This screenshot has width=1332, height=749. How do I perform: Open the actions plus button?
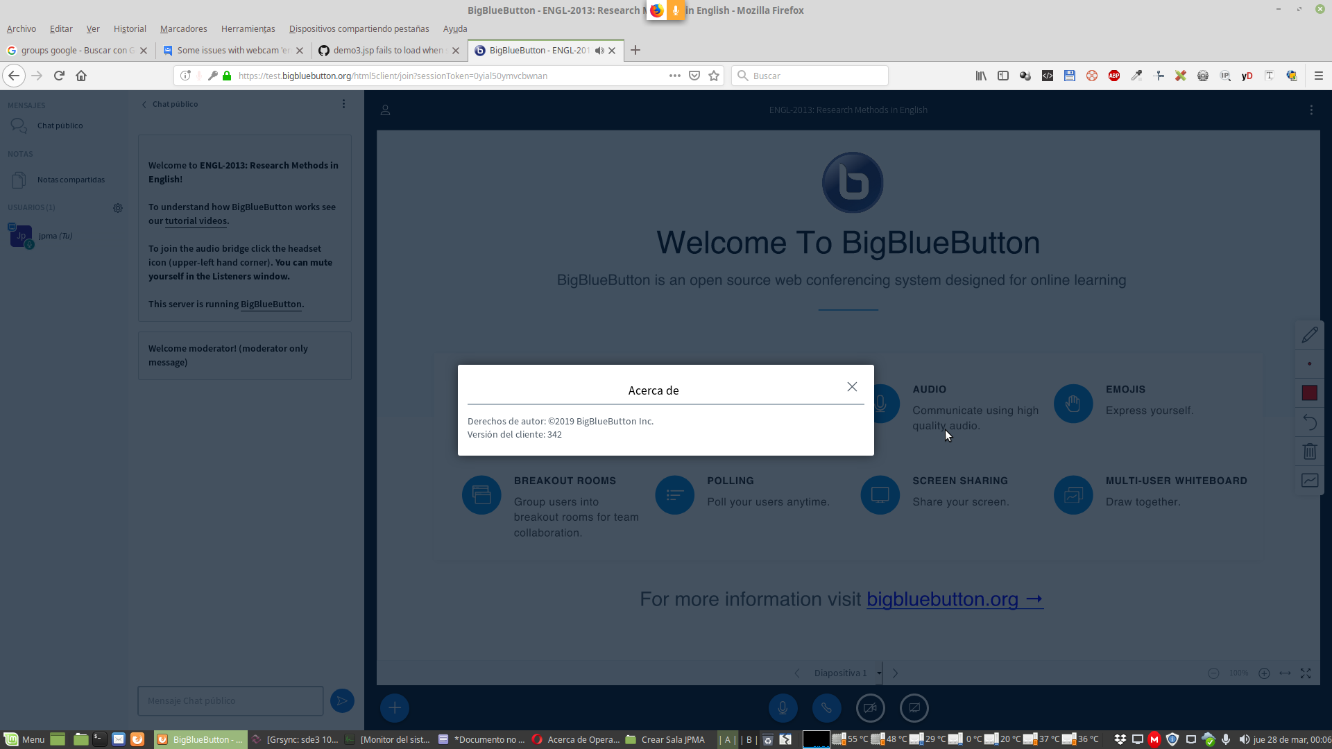(x=394, y=707)
